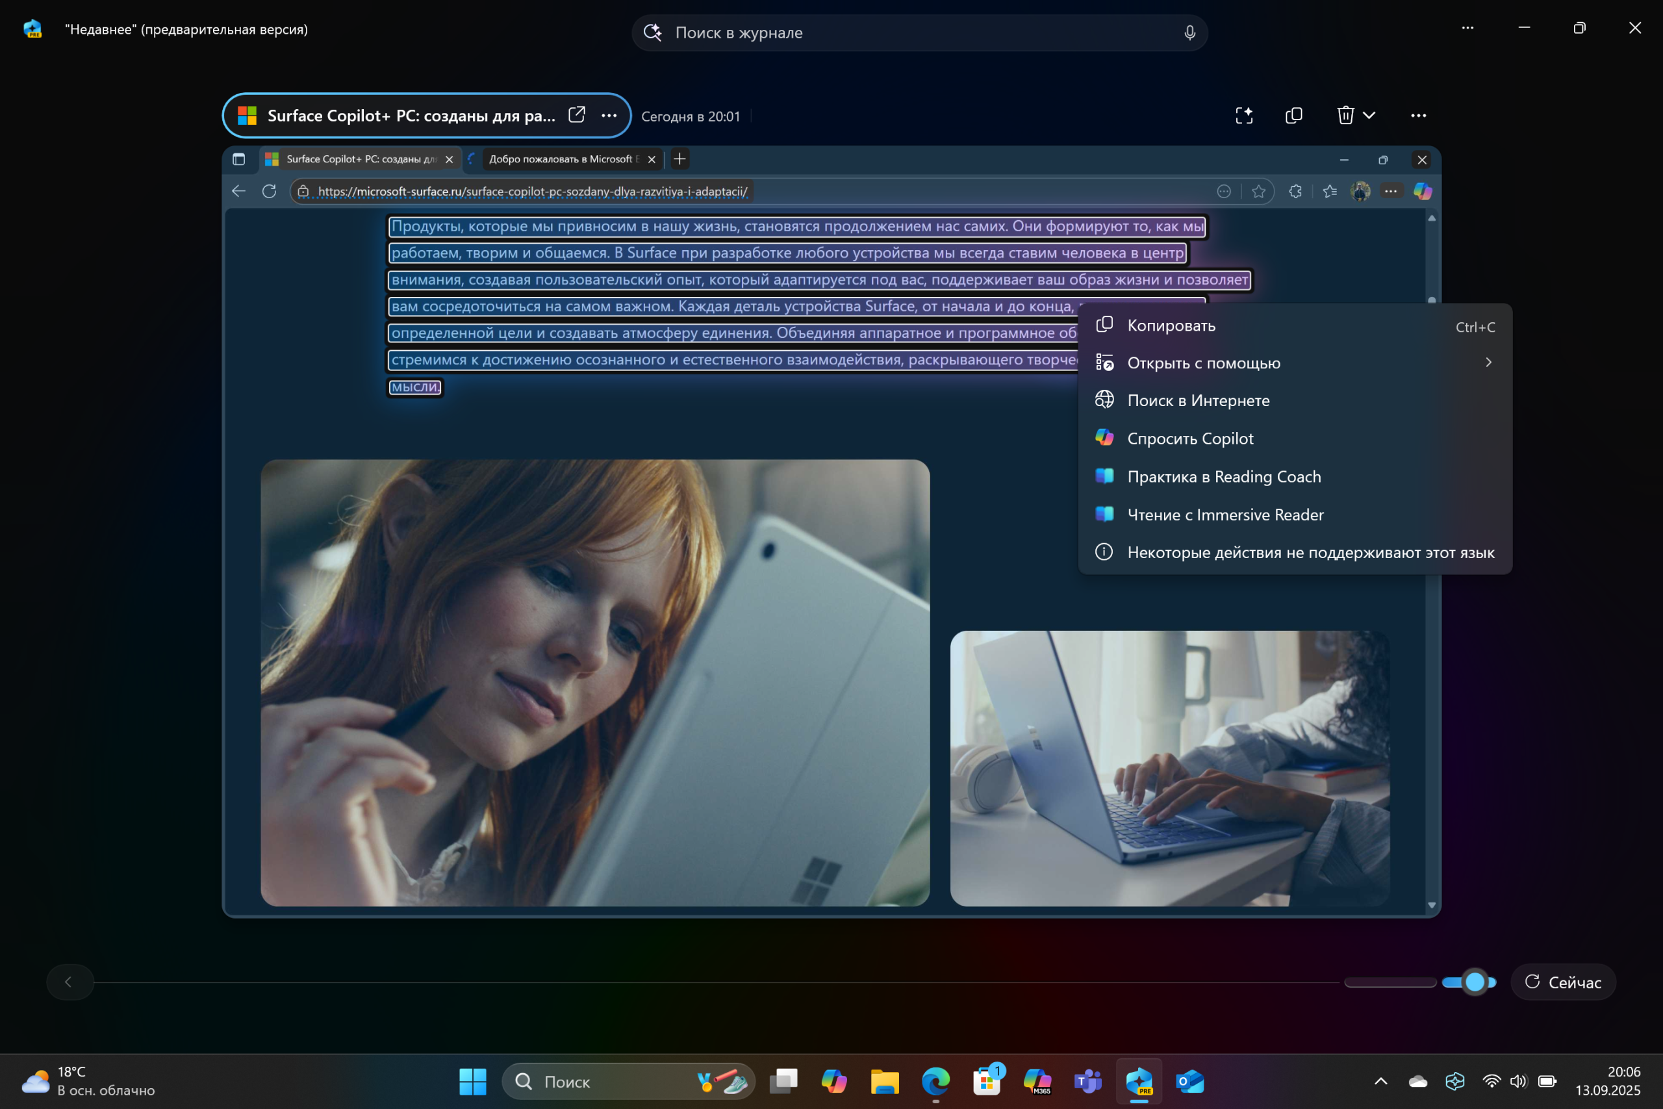This screenshot has width=1663, height=1109.
Task: Click the search icon in journal search box
Action: [x=653, y=32]
